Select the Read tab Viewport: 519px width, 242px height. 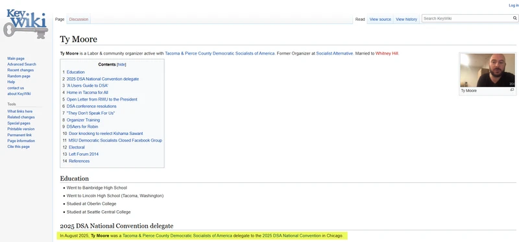[x=360, y=19]
